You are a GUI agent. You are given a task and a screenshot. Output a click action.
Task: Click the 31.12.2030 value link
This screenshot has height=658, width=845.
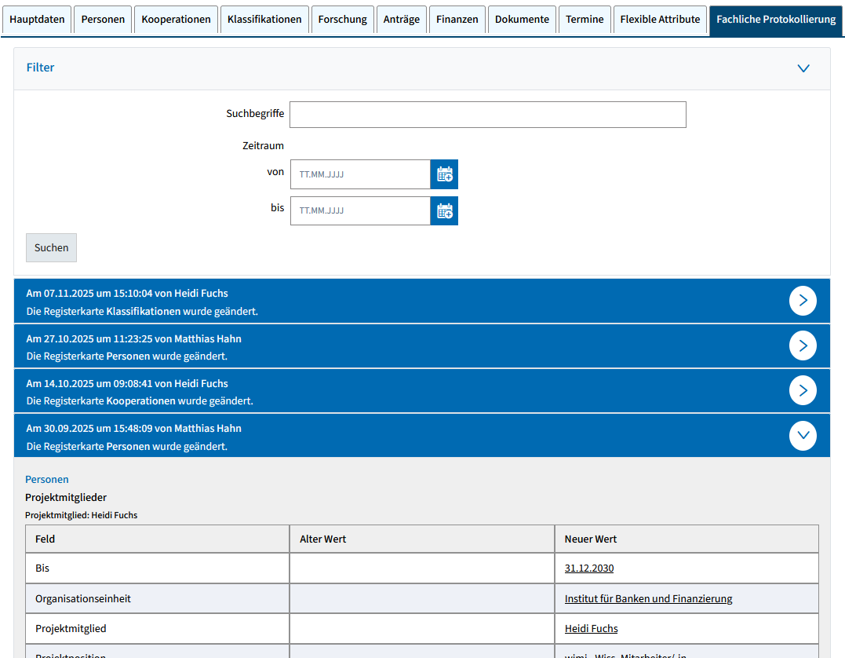pos(588,568)
